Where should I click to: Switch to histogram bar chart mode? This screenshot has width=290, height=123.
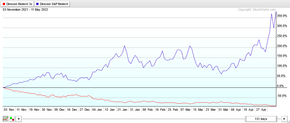click(12, 119)
